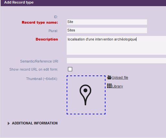
Task: Click the red Record type name label
Action: click(40, 22)
